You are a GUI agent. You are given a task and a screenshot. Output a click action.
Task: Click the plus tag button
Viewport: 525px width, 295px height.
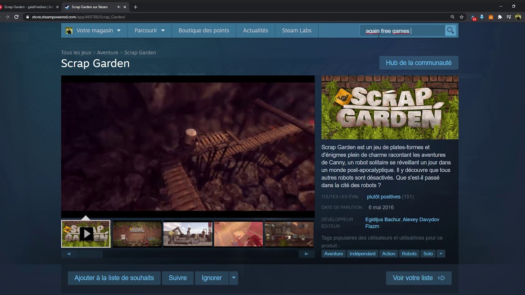(x=441, y=254)
